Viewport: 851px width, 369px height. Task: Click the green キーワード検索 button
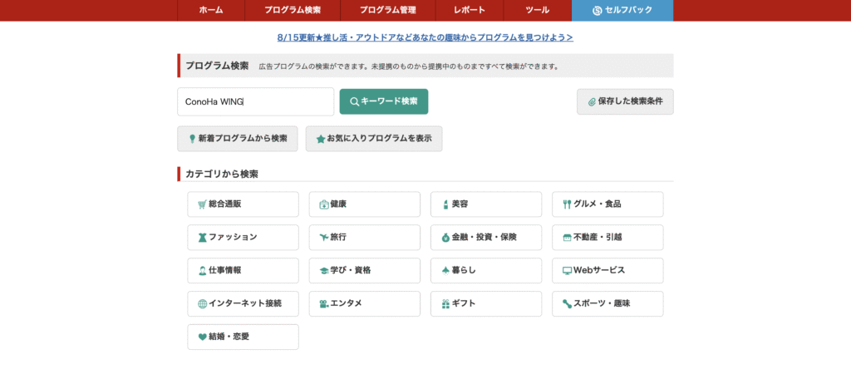coord(384,101)
